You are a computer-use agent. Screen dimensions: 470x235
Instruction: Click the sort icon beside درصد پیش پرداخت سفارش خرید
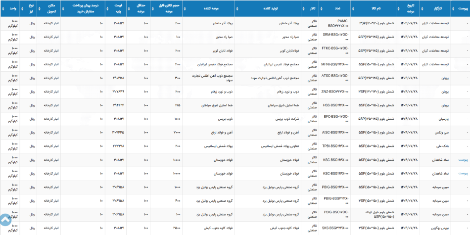63,9
